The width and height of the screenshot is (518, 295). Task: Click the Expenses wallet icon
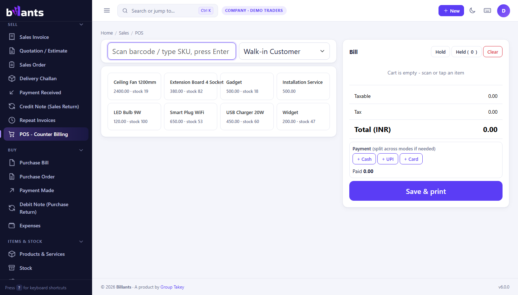[x=12, y=226]
